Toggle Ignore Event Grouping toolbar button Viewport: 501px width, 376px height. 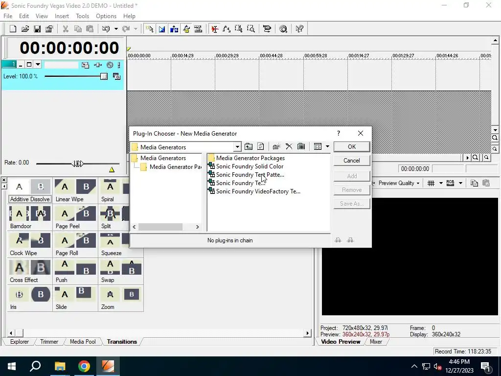(198, 29)
